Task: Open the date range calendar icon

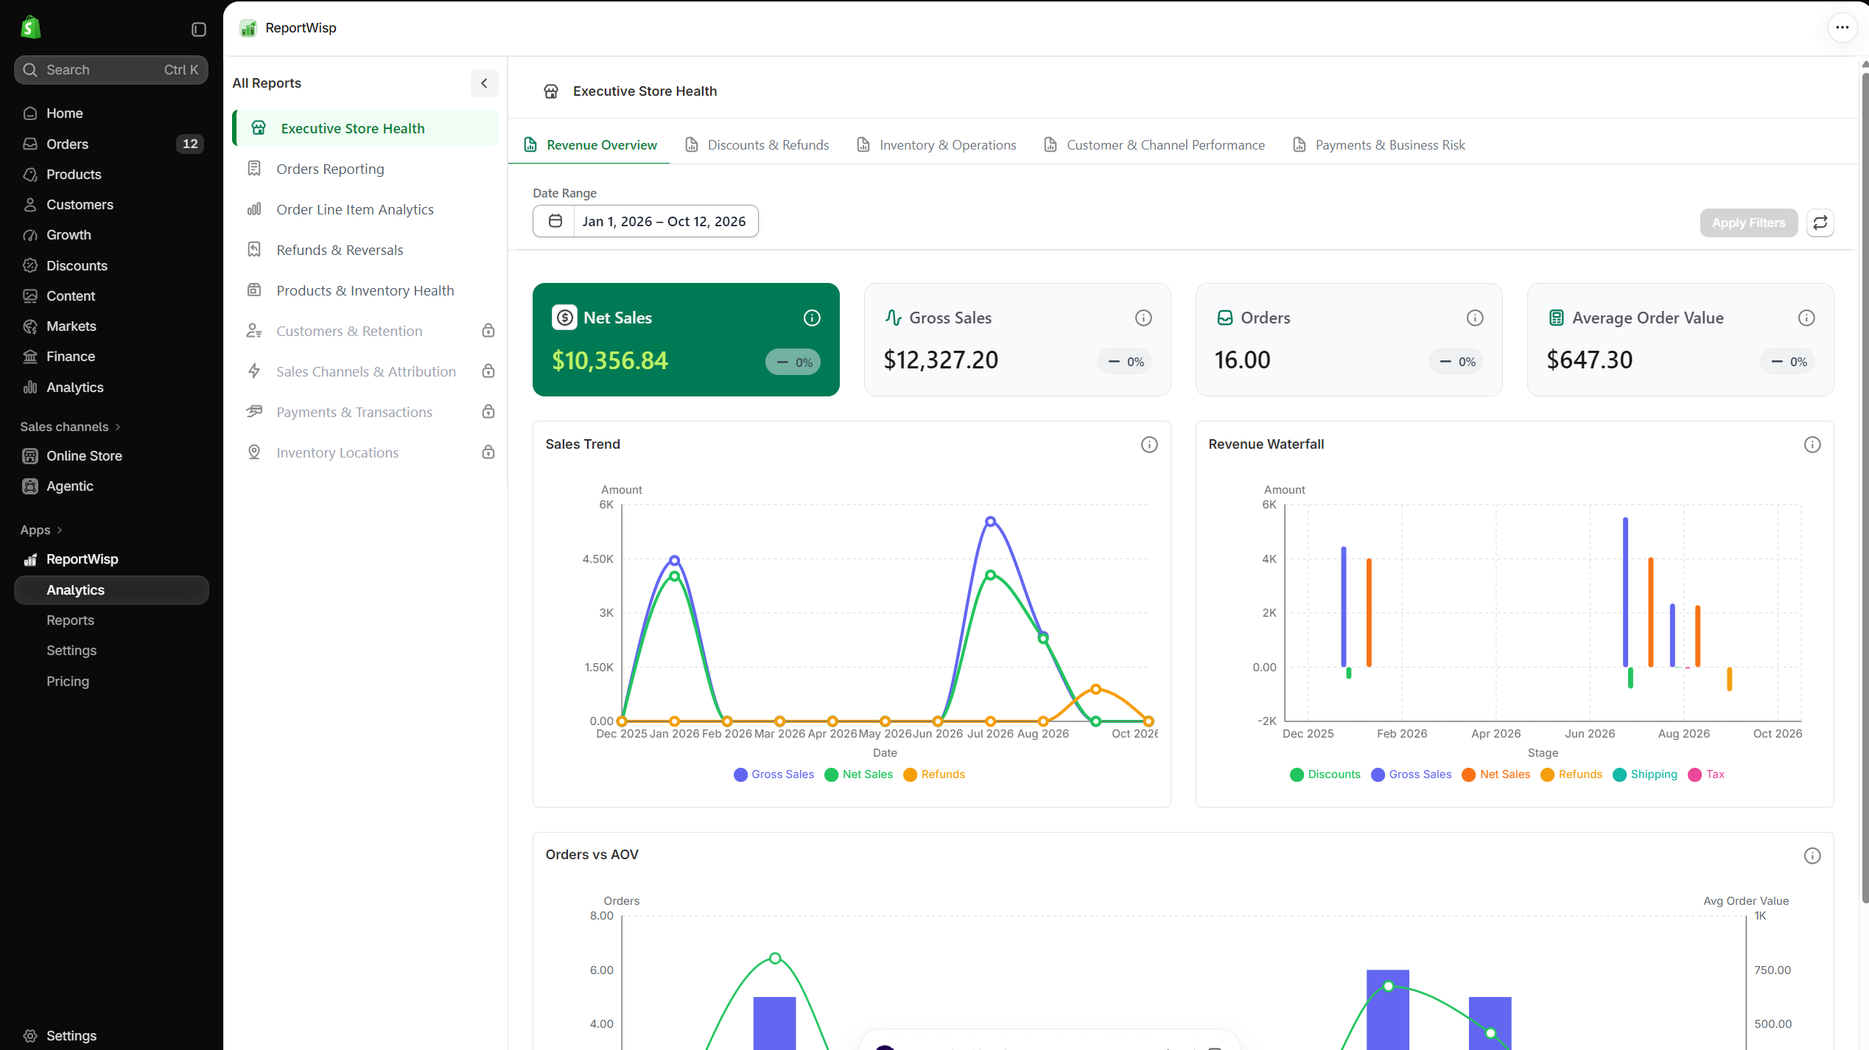Action: point(555,221)
